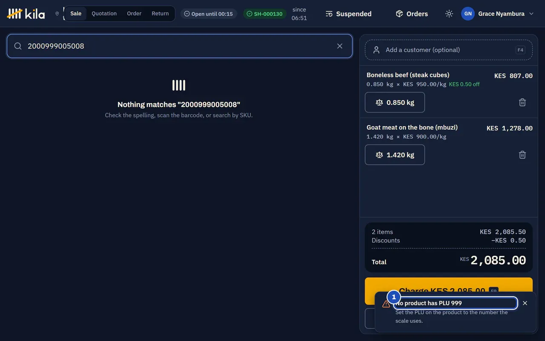The image size is (545, 341).
Task: Switch to Order mode tab
Action: coord(134,14)
